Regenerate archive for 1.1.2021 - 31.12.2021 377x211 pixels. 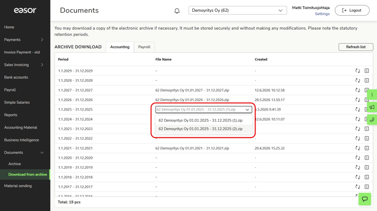click(x=357, y=148)
